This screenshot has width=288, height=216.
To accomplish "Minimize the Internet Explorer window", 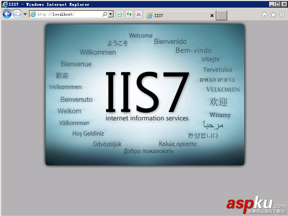I will tap(272, 4).
